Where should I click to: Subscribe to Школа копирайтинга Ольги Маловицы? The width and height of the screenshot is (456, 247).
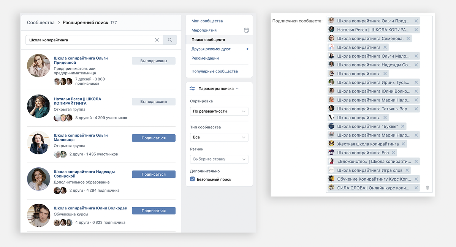pos(154,138)
